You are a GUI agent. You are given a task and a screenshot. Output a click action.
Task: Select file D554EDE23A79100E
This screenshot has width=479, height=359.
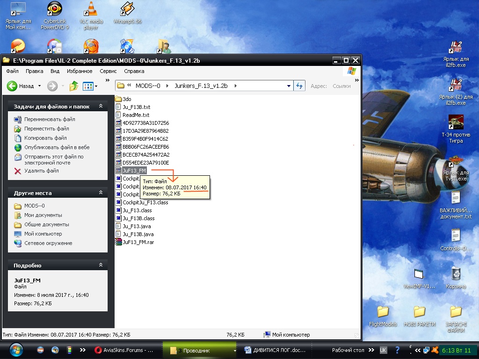click(x=142, y=162)
